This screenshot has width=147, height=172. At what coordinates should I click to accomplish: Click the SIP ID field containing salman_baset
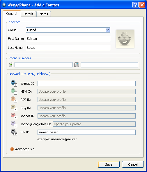click(x=86, y=132)
